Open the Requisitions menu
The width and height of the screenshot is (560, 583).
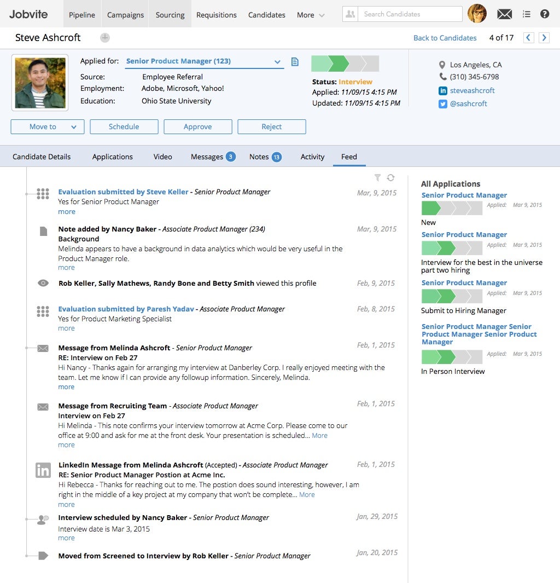click(x=217, y=15)
